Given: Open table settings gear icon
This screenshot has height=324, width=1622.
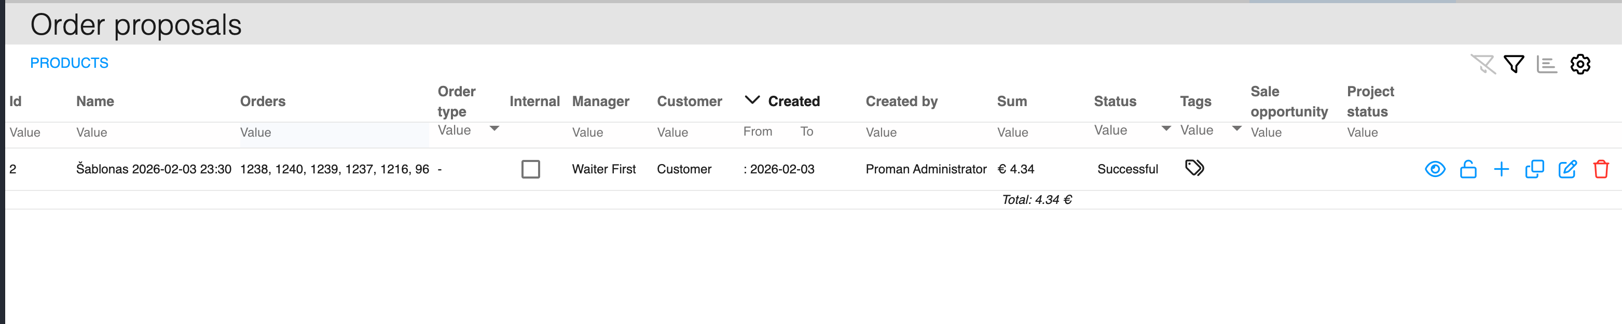Looking at the screenshot, I should tap(1580, 64).
